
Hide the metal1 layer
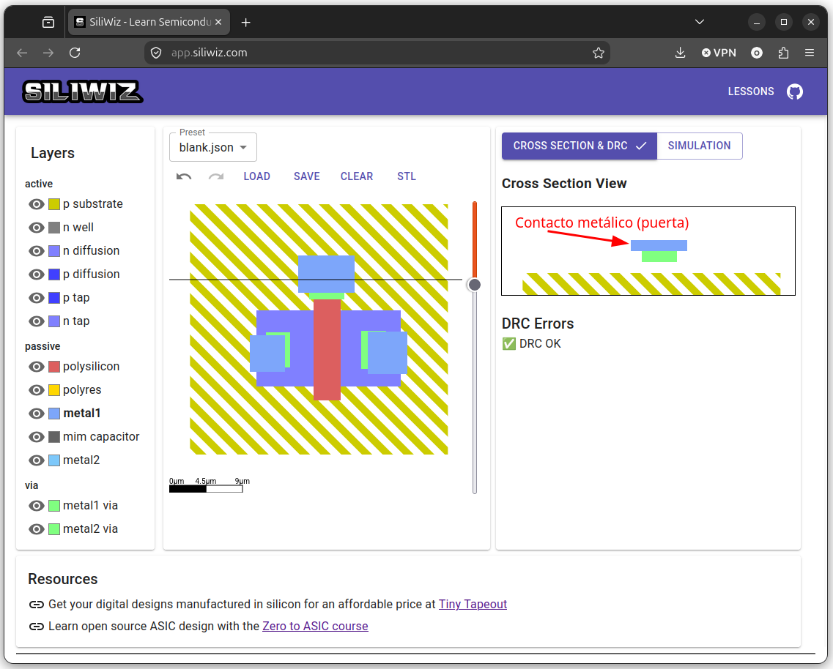point(36,414)
